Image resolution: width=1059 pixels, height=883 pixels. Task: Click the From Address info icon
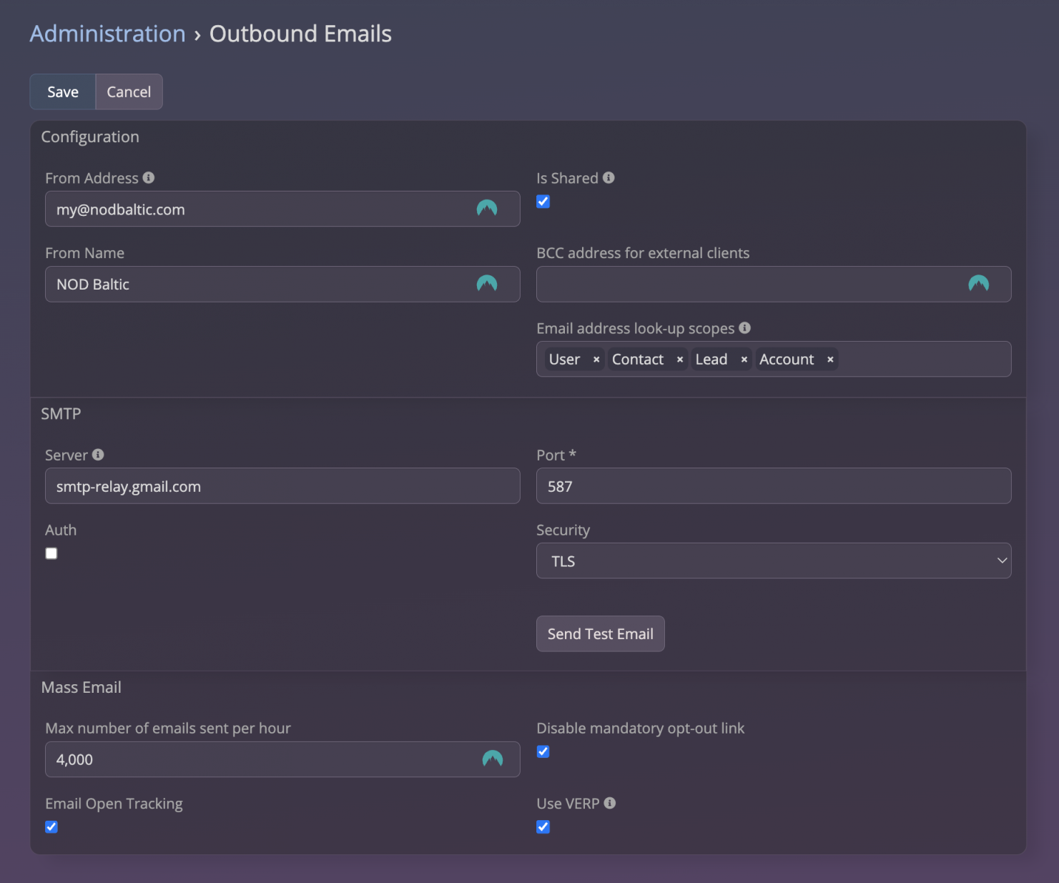[149, 177]
